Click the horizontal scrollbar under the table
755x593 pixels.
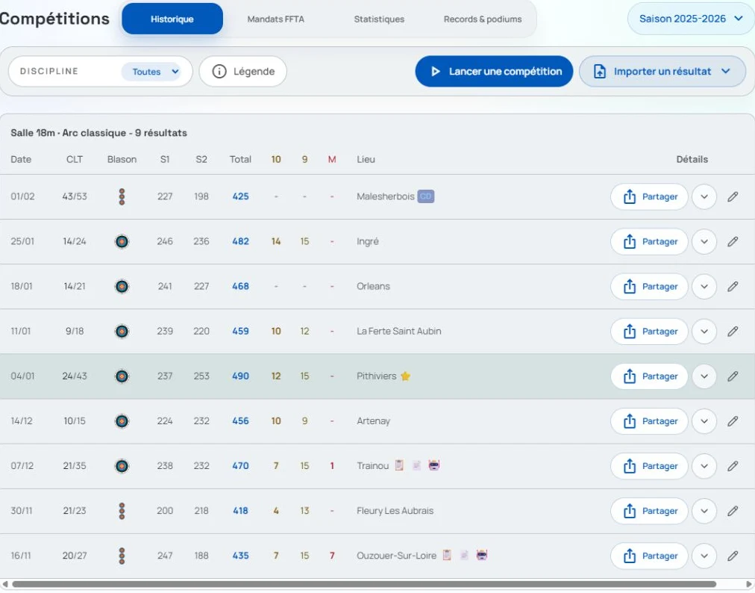tap(365, 584)
